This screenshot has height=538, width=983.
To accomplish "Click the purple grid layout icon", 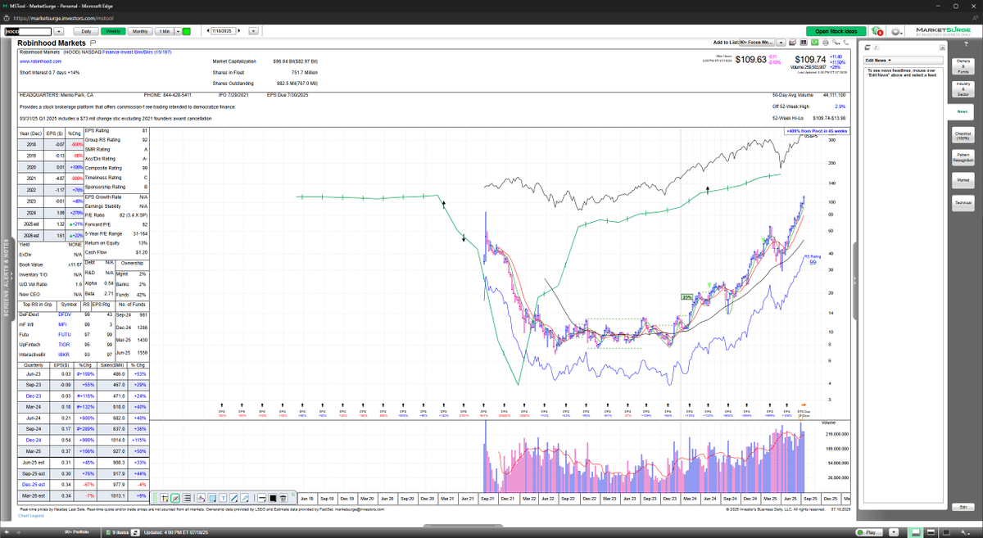I will pyautogui.click(x=804, y=43).
